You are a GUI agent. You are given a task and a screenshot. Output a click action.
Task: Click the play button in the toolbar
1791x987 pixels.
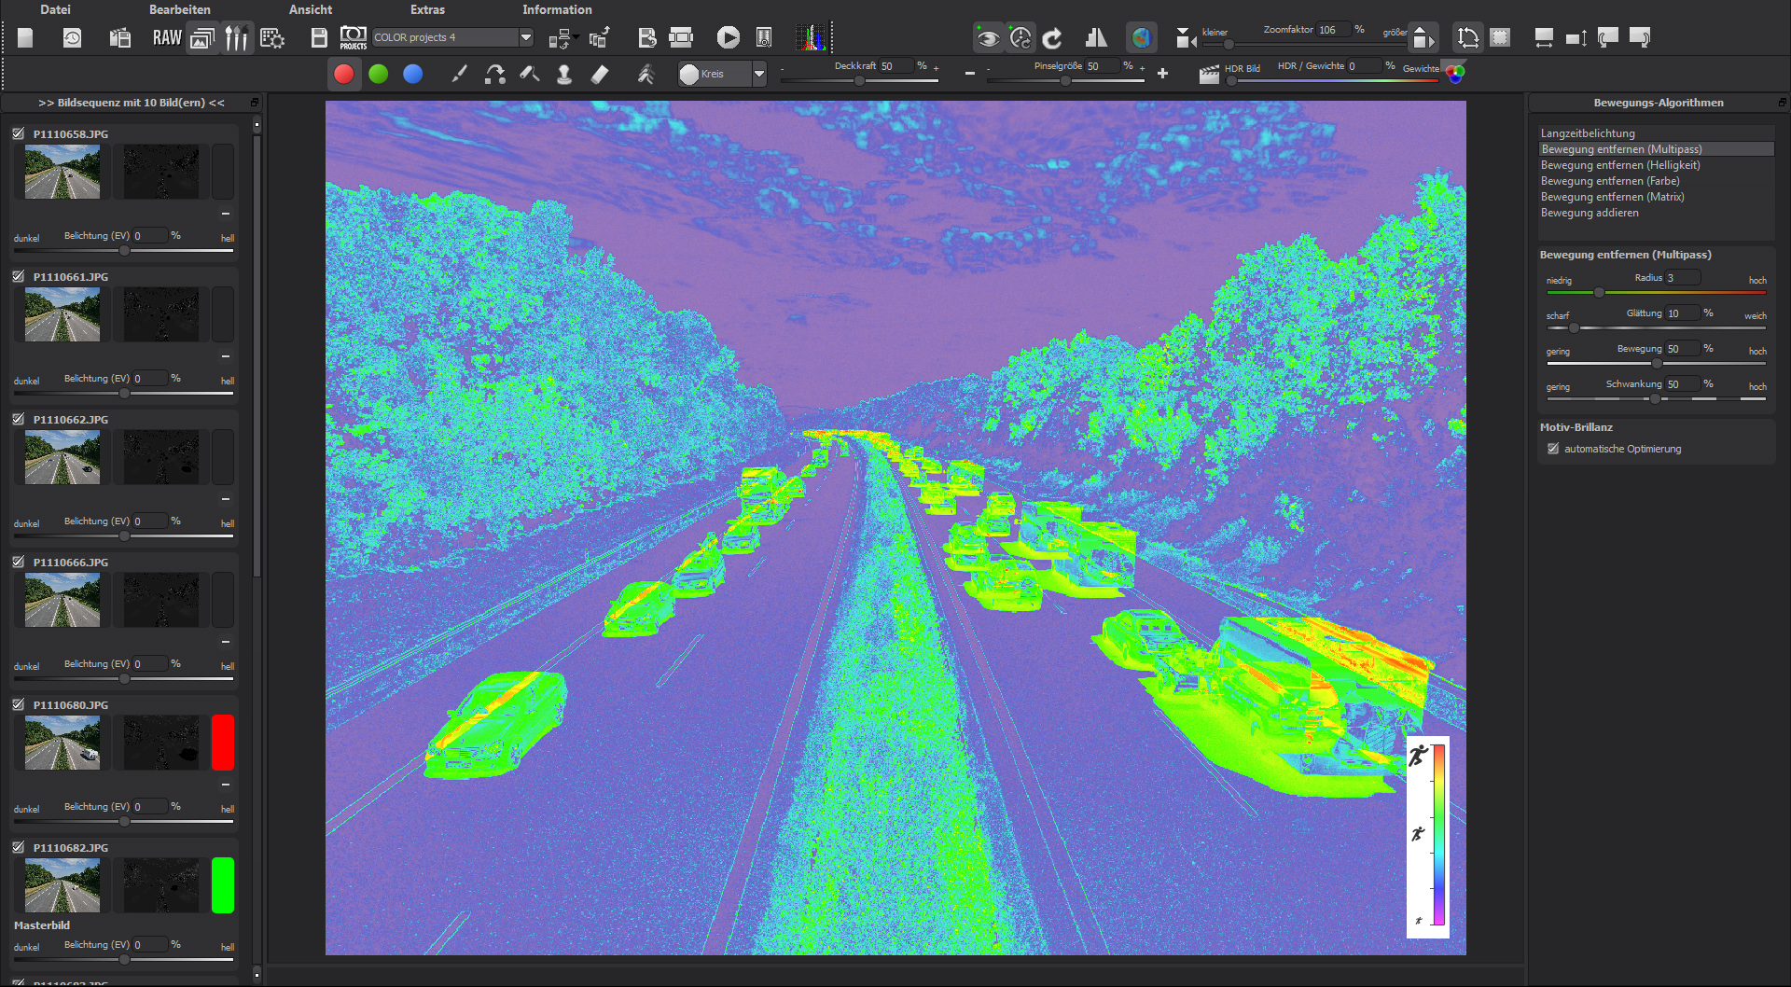pyautogui.click(x=728, y=37)
